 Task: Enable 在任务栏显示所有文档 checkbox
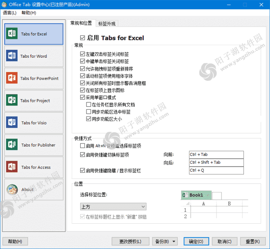click(89, 105)
